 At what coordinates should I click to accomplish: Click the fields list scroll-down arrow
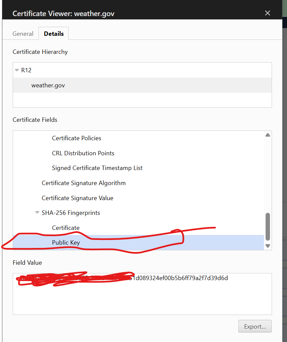[x=268, y=246]
